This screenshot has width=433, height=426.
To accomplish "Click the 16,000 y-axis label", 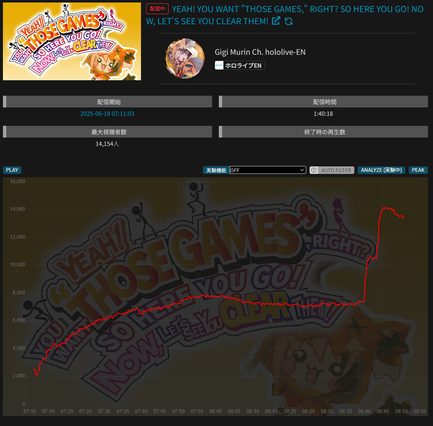I will pos(18,181).
